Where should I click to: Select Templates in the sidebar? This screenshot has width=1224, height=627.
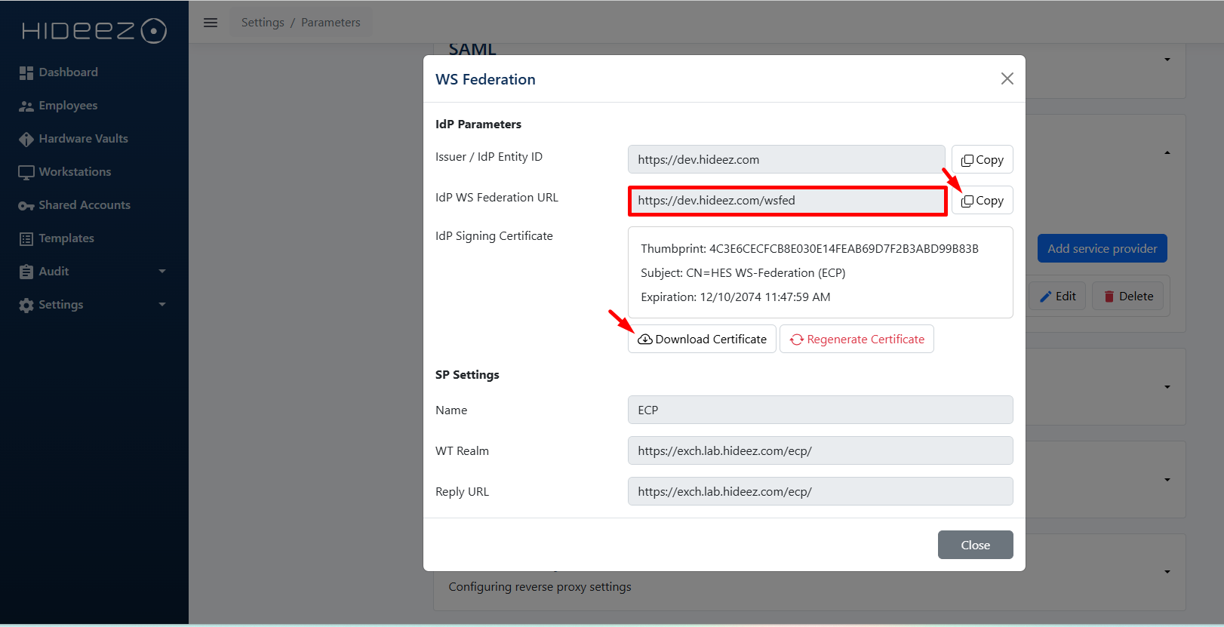click(66, 238)
